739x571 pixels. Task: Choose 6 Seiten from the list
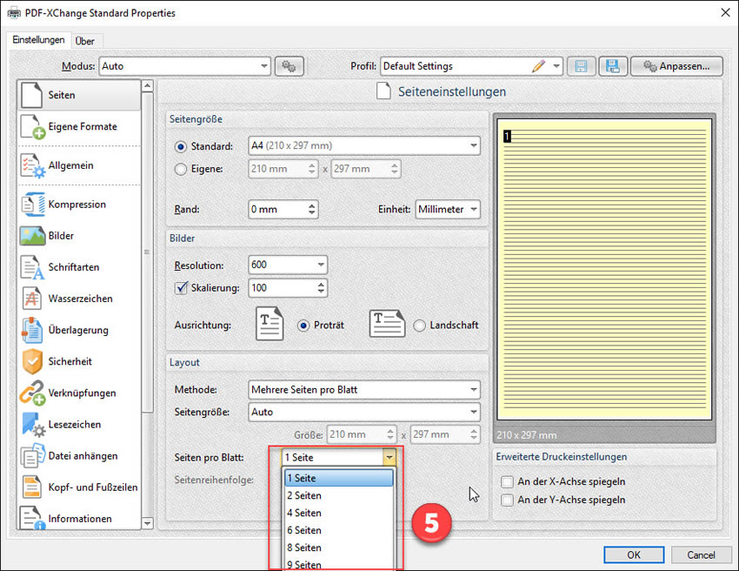339,530
